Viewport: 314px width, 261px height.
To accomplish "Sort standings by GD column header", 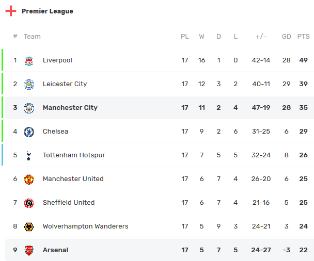I will pyautogui.click(x=287, y=37).
